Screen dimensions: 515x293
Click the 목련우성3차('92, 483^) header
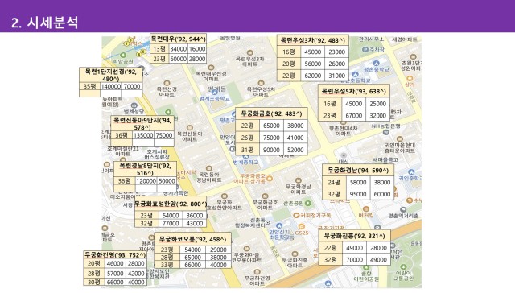pos(313,40)
